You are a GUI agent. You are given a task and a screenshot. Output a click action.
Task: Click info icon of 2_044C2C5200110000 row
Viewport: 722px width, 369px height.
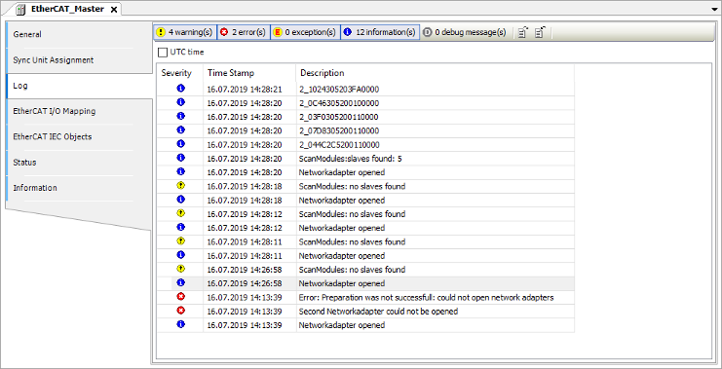(x=180, y=144)
